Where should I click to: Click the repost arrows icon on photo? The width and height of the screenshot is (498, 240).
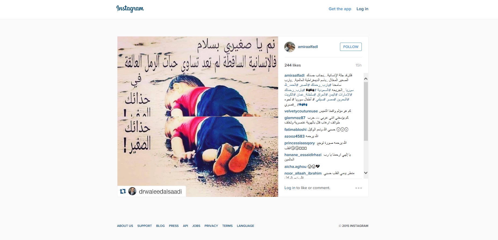[123, 191]
